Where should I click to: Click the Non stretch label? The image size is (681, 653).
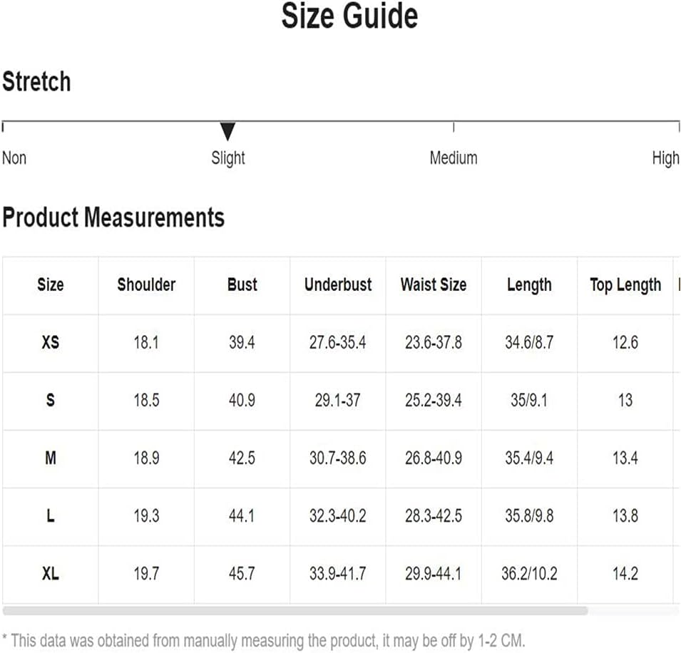pyautogui.click(x=14, y=158)
